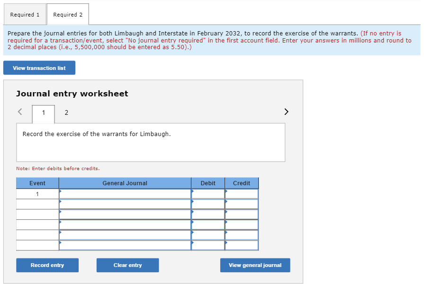Click the Record entry button
The image size is (424, 284).
click(47, 265)
